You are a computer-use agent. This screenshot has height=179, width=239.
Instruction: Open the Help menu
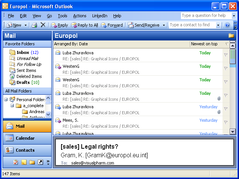[117, 16]
